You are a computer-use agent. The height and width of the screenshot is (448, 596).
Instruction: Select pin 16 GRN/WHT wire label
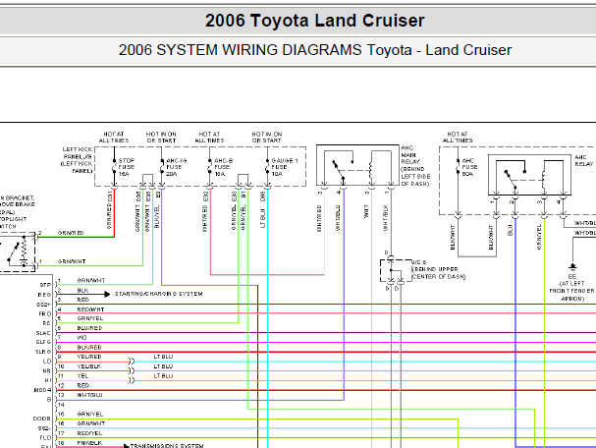(91, 423)
